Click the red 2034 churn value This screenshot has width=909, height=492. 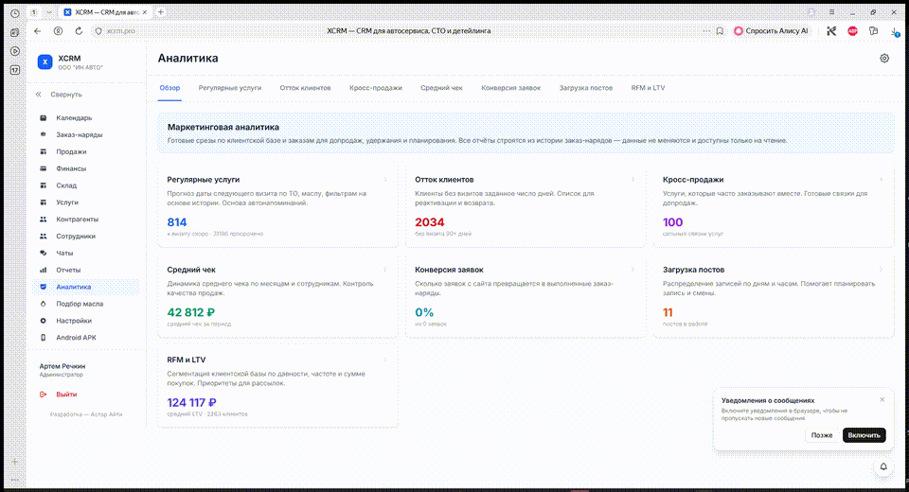(x=430, y=222)
